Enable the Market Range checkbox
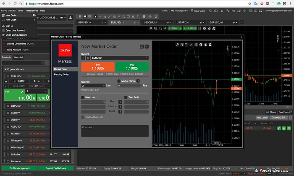Image resolution: width=294 pixels, height=176 pixels. point(119,81)
